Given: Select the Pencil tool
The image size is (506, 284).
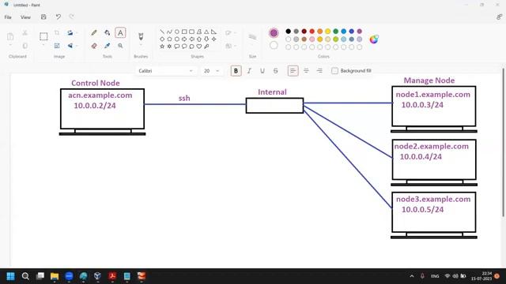Looking at the screenshot, I should pyautogui.click(x=94, y=33).
